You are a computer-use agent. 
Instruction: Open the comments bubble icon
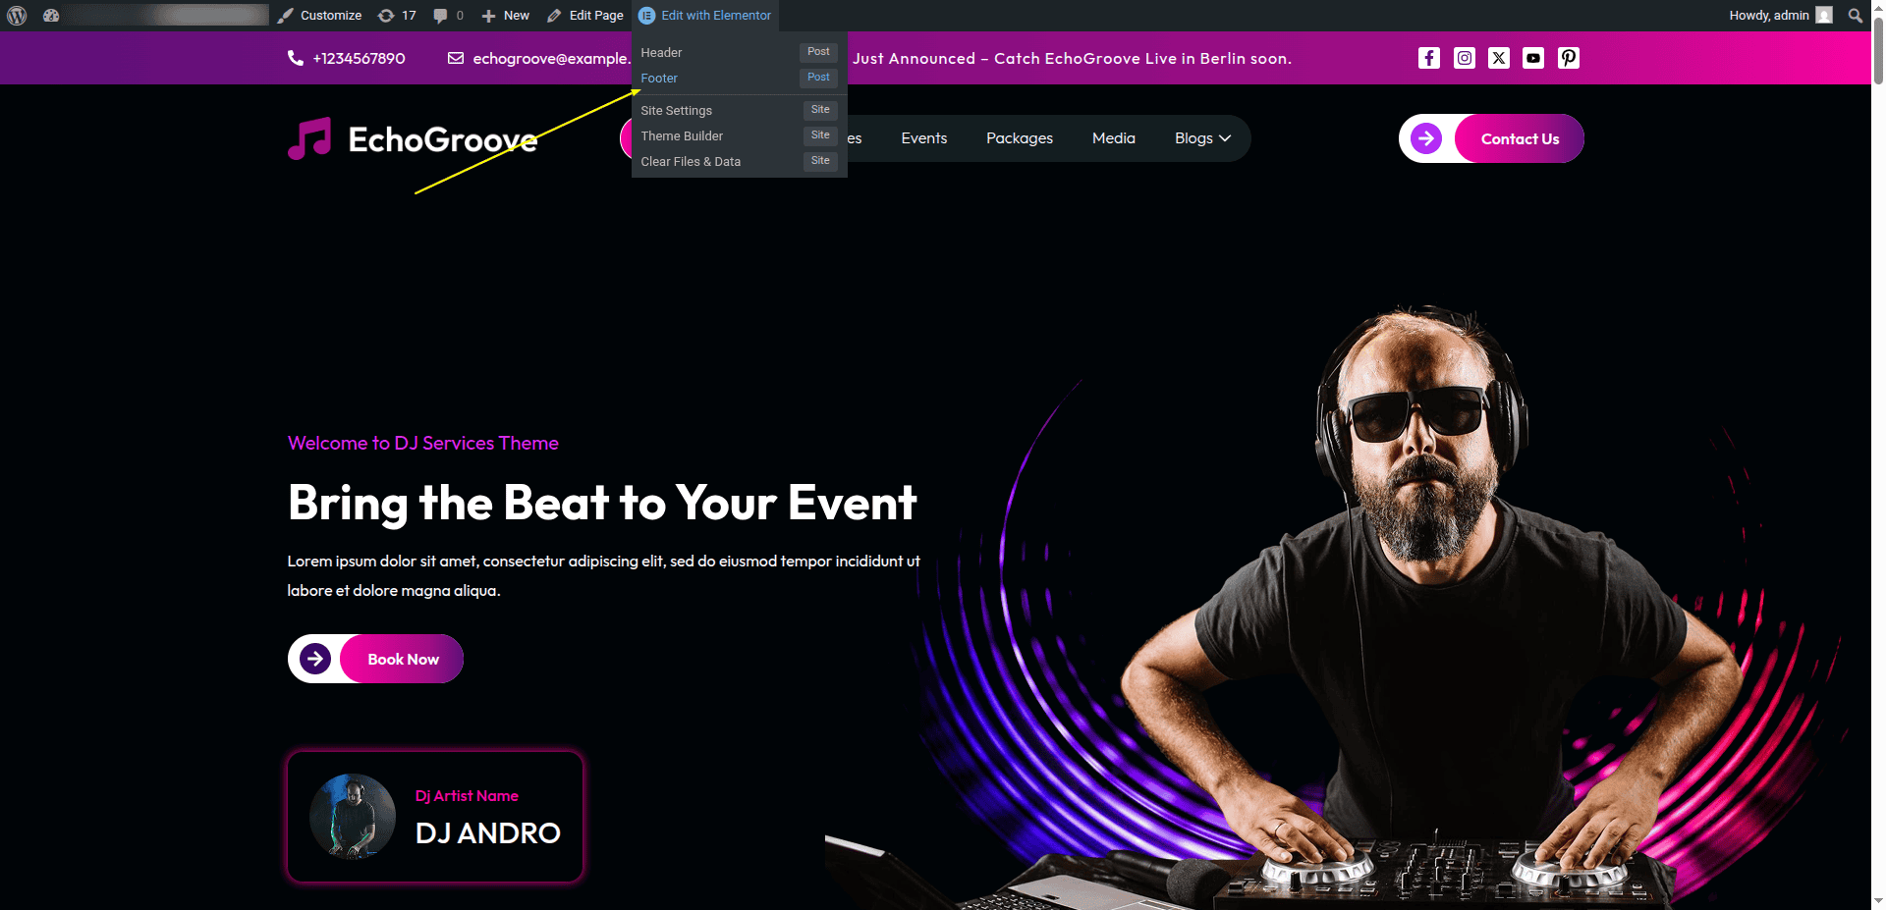point(448,16)
